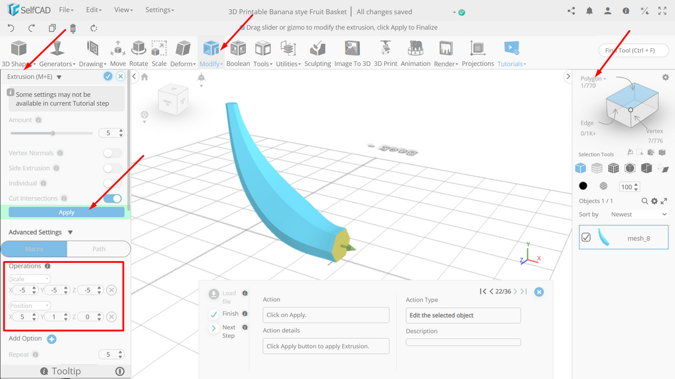
Task: Click the home view icon in viewport
Action: (x=144, y=77)
